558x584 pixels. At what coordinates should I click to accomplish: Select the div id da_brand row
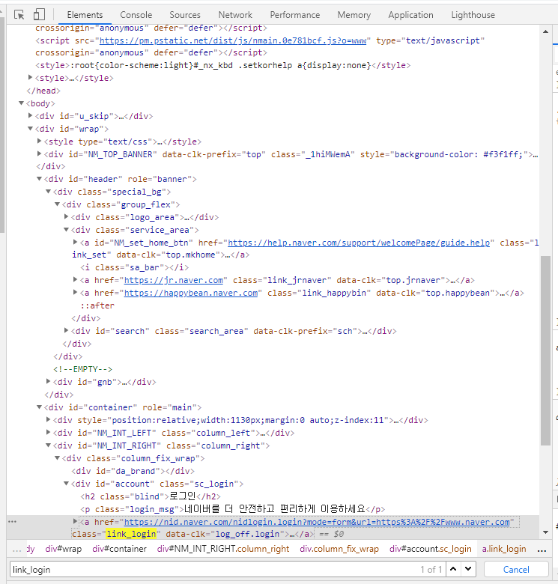pyautogui.click(x=133, y=471)
